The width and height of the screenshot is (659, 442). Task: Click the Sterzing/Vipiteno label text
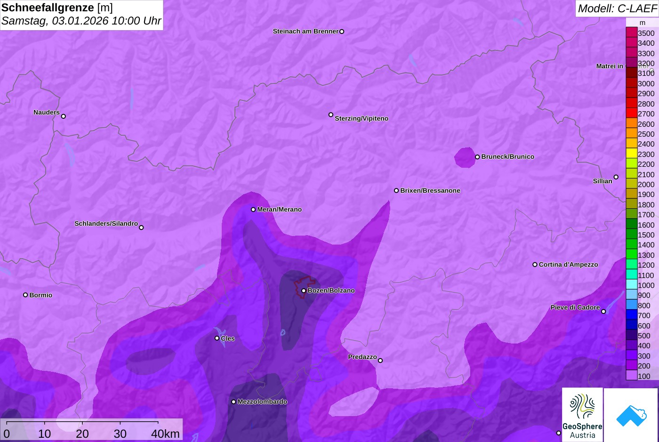point(362,118)
